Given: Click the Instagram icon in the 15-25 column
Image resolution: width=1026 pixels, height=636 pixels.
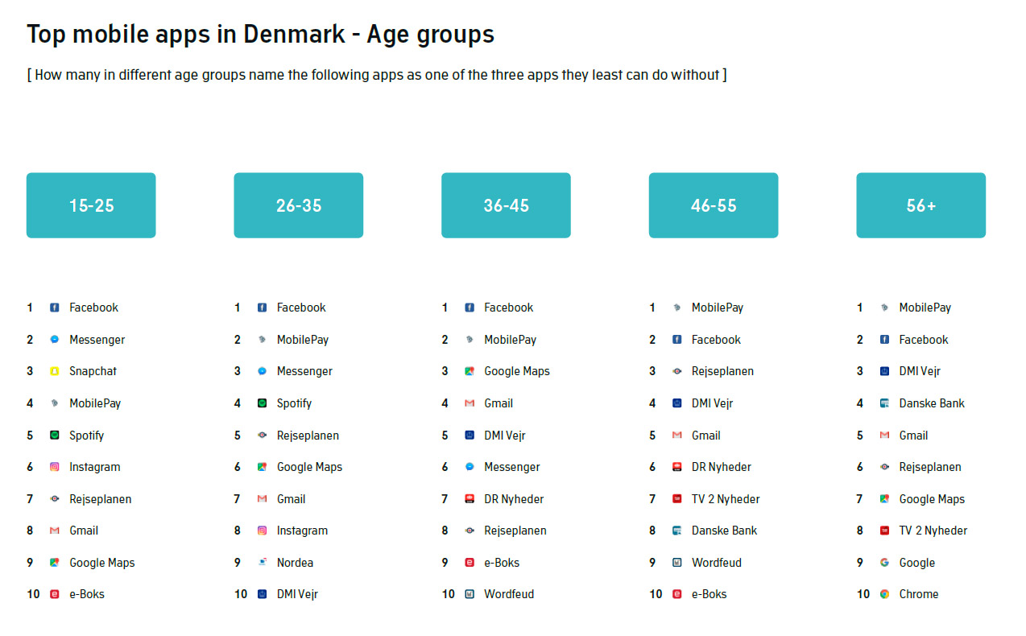Looking at the screenshot, I should (x=55, y=467).
